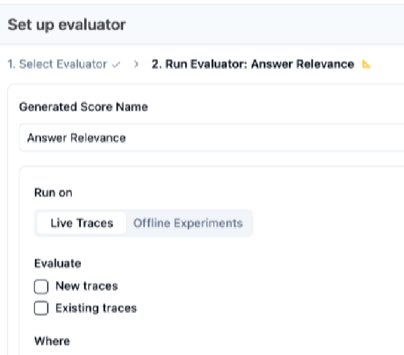Switch to the Live Traces tab
404x355 pixels.
[81, 223]
